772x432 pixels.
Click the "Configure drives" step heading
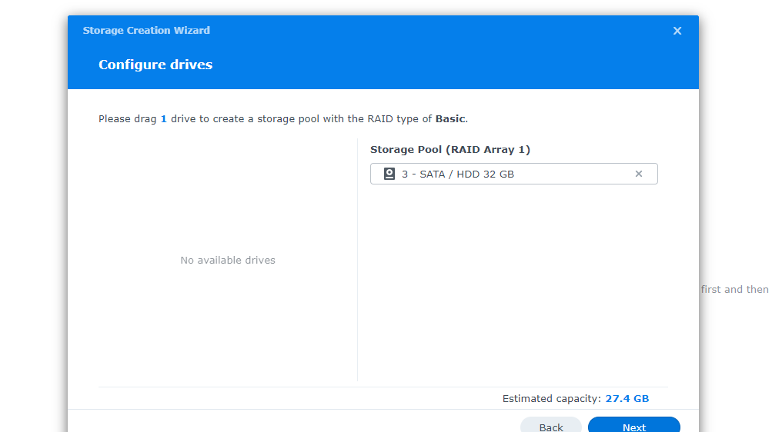coord(155,65)
